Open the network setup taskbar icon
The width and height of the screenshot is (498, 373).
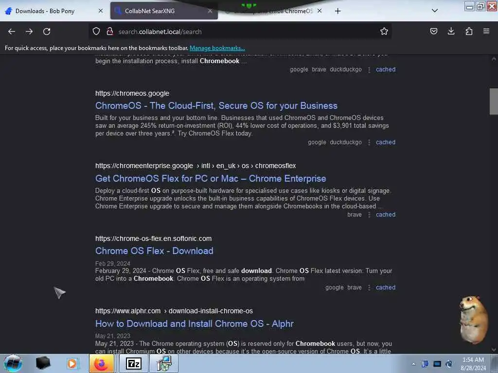point(164,363)
